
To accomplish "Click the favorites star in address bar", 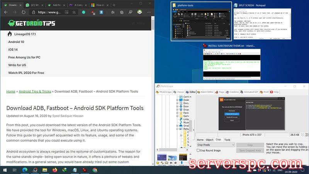I will pos(74,12).
